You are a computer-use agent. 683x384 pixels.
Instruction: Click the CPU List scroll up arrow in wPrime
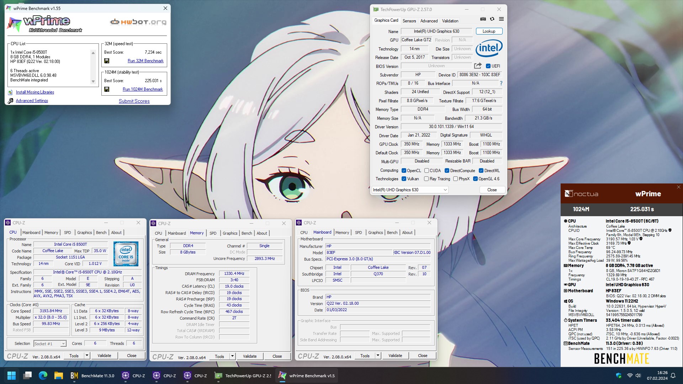coord(93,53)
